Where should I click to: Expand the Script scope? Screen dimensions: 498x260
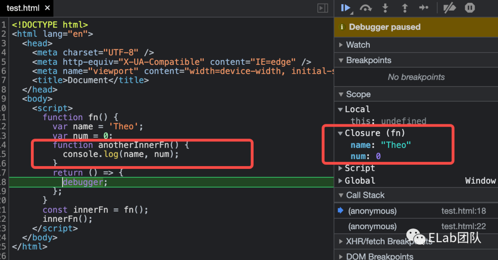coord(340,168)
